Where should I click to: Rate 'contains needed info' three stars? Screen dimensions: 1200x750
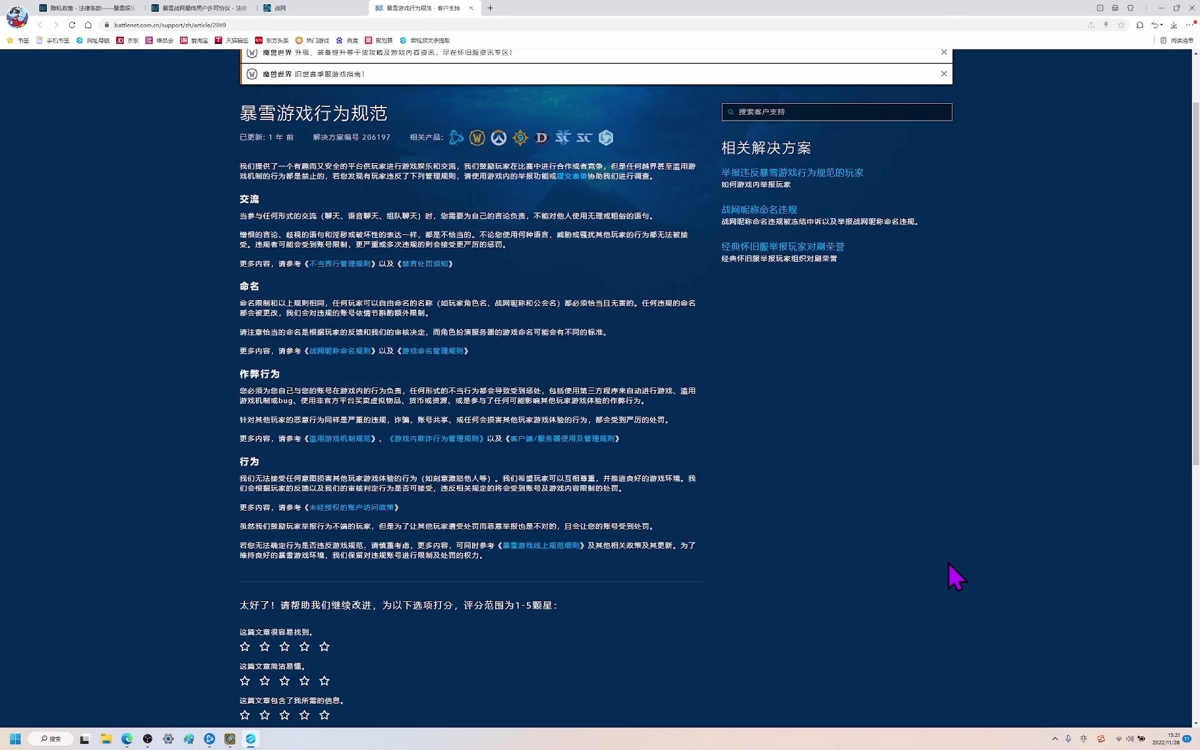pos(285,715)
